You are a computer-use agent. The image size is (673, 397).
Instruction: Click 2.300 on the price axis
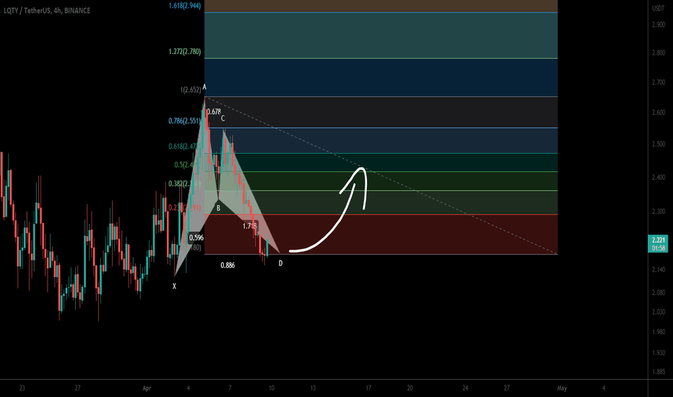[x=659, y=211]
